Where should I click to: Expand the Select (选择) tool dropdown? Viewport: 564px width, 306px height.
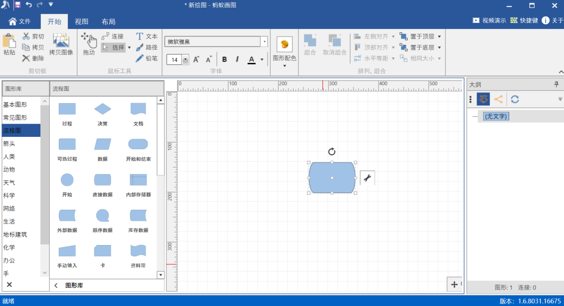coord(129,47)
